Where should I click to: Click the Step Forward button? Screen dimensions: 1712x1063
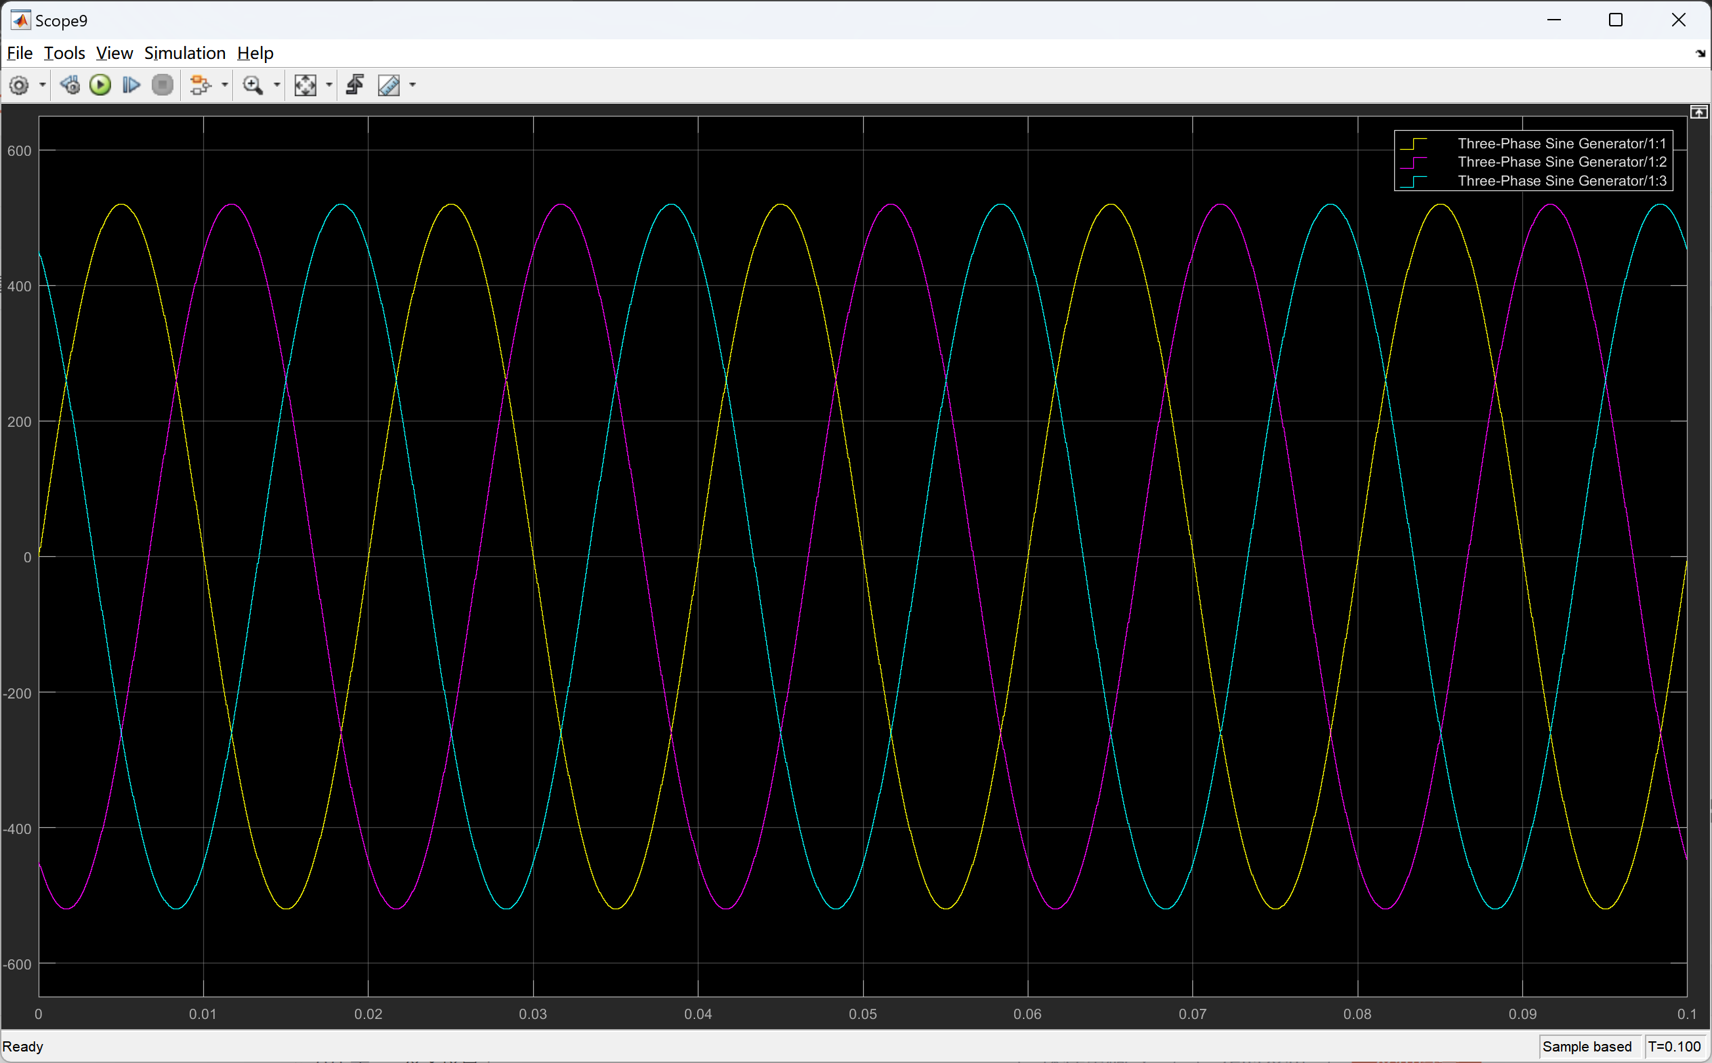point(131,85)
